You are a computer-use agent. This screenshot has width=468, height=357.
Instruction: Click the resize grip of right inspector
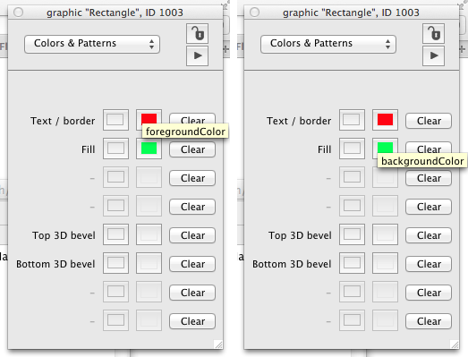pyautogui.click(x=455, y=344)
